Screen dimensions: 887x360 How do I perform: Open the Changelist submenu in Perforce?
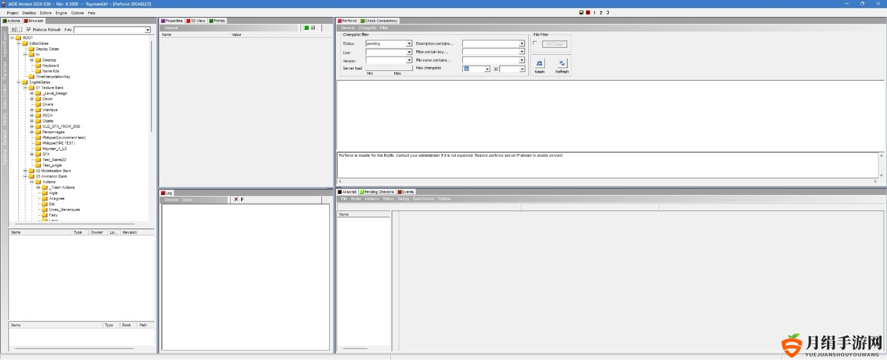click(x=367, y=28)
